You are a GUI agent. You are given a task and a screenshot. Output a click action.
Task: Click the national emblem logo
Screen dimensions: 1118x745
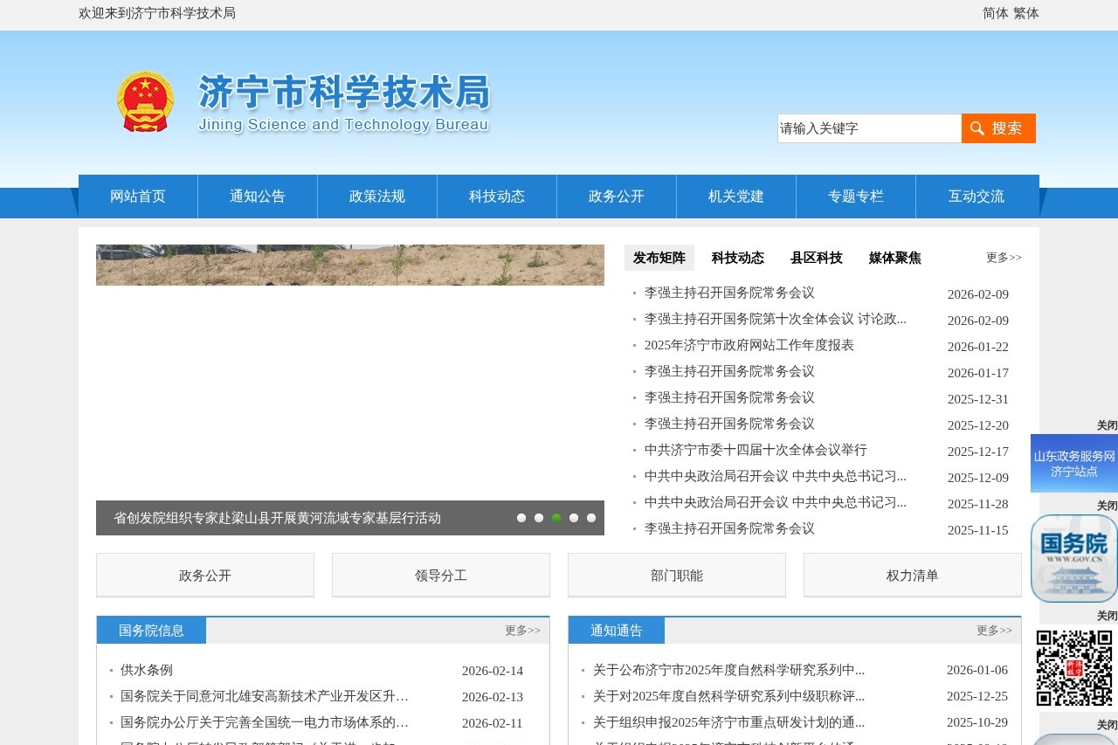[x=145, y=101]
